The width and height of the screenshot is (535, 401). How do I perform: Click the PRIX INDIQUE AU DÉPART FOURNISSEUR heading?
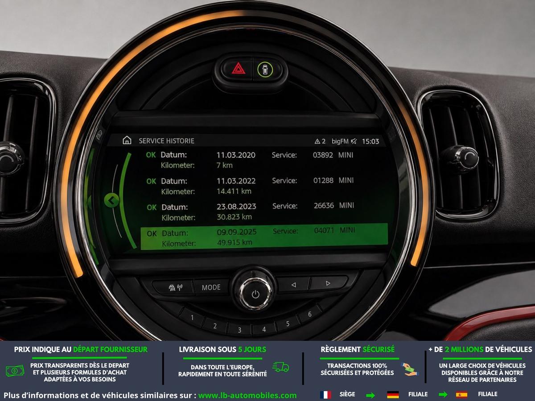coord(81,350)
